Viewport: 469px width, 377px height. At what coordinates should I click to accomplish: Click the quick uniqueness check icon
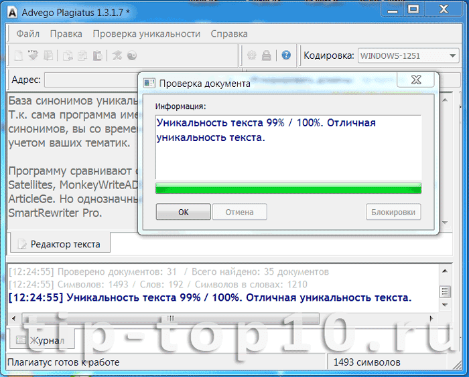coord(117,55)
